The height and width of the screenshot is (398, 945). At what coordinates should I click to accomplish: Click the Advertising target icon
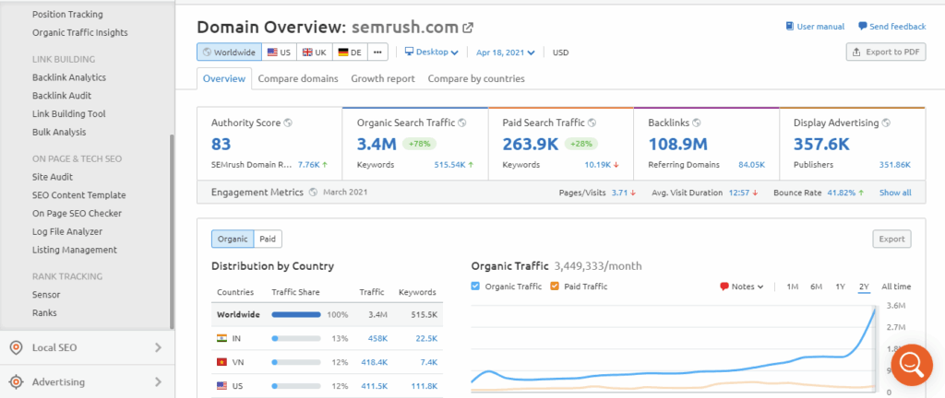(x=16, y=381)
